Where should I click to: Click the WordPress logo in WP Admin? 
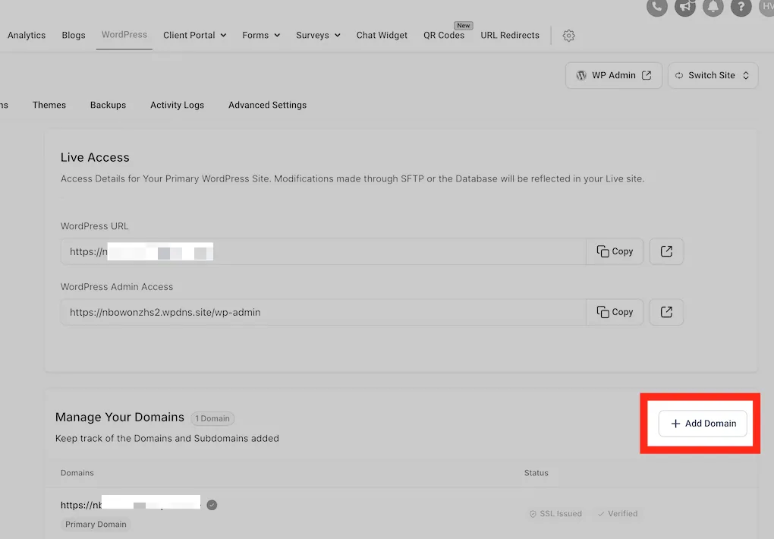581,76
